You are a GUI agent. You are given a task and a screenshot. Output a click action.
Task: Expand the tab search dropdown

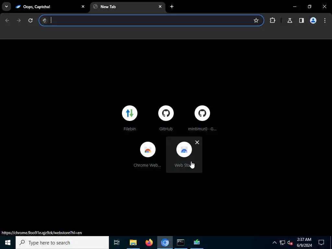coord(6,6)
